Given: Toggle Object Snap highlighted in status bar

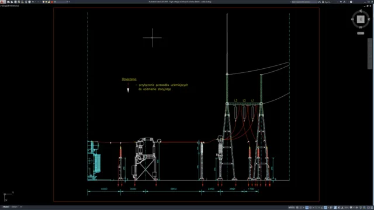Looking at the screenshot, I should click(325, 208).
